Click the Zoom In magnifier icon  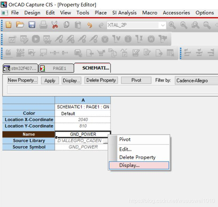point(172,25)
